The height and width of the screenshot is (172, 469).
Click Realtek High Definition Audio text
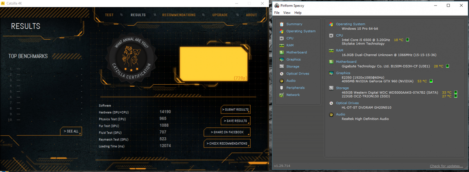coord(365,119)
